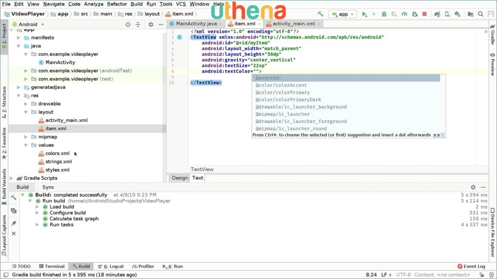The height and width of the screenshot is (279, 497).
Task: Open the SDK Manager toolbar icon
Action: pyautogui.click(x=457, y=14)
